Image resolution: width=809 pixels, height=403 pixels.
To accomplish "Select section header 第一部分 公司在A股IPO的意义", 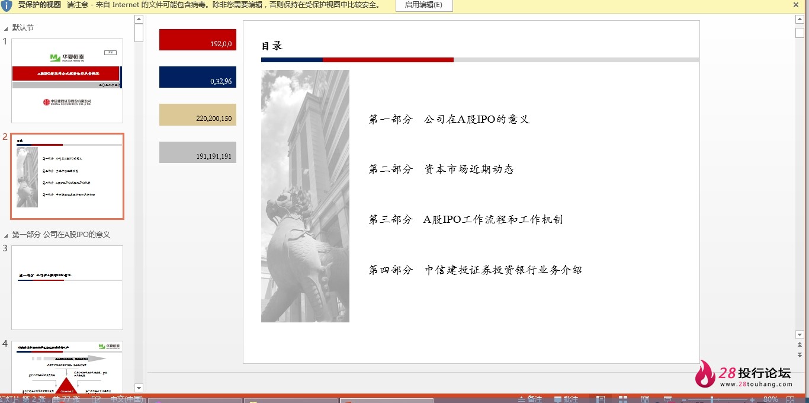I will 61,235.
